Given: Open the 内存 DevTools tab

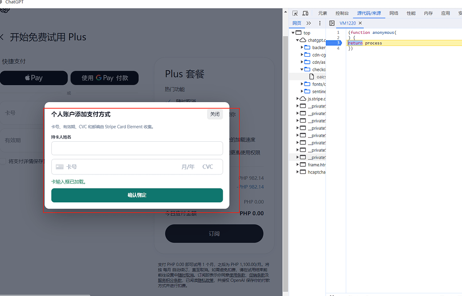Looking at the screenshot, I should (428, 13).
